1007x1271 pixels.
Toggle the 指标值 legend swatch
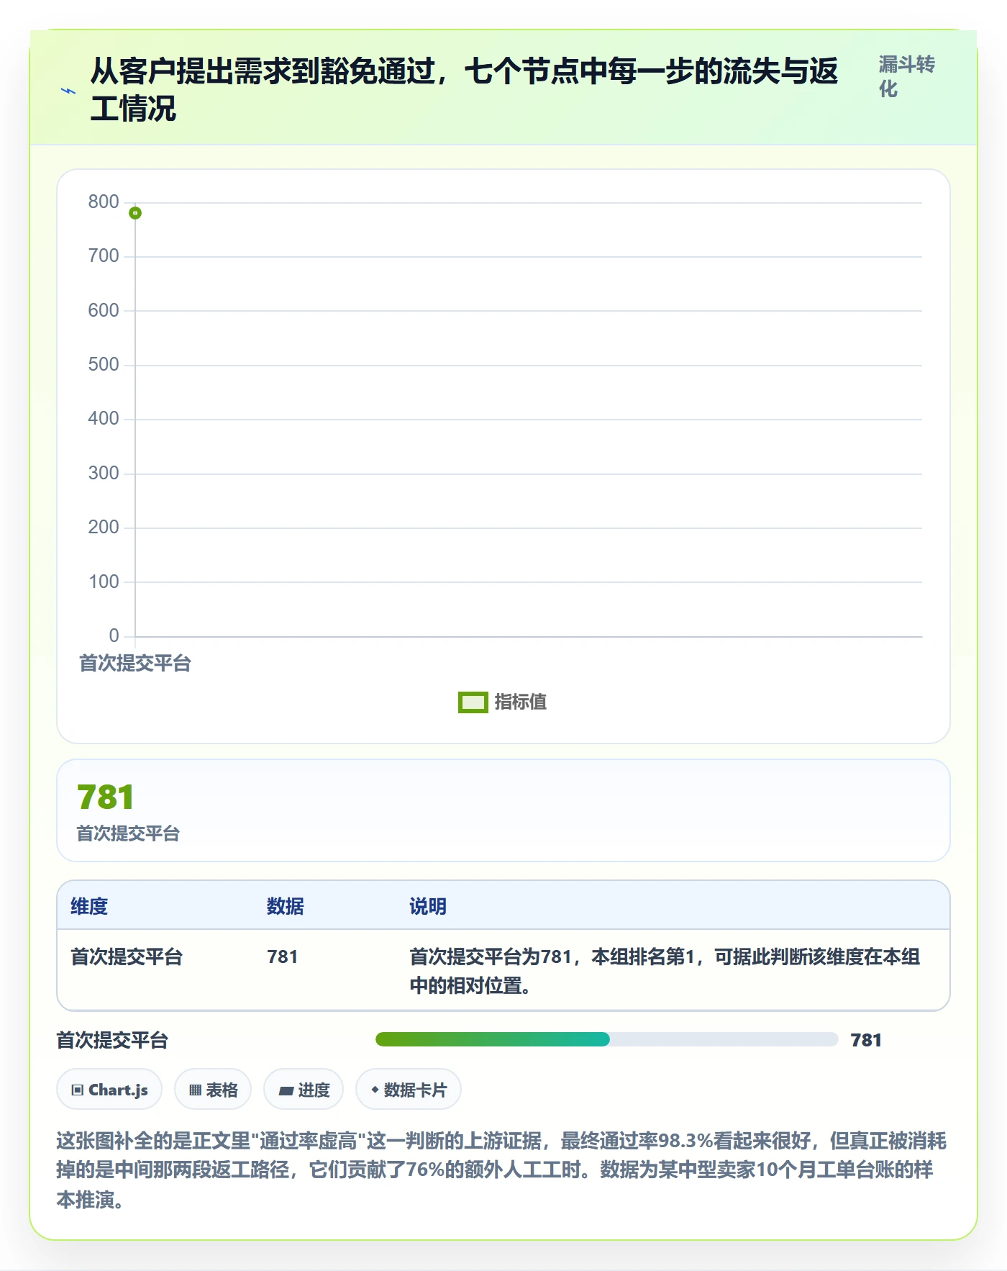point(473,702)
